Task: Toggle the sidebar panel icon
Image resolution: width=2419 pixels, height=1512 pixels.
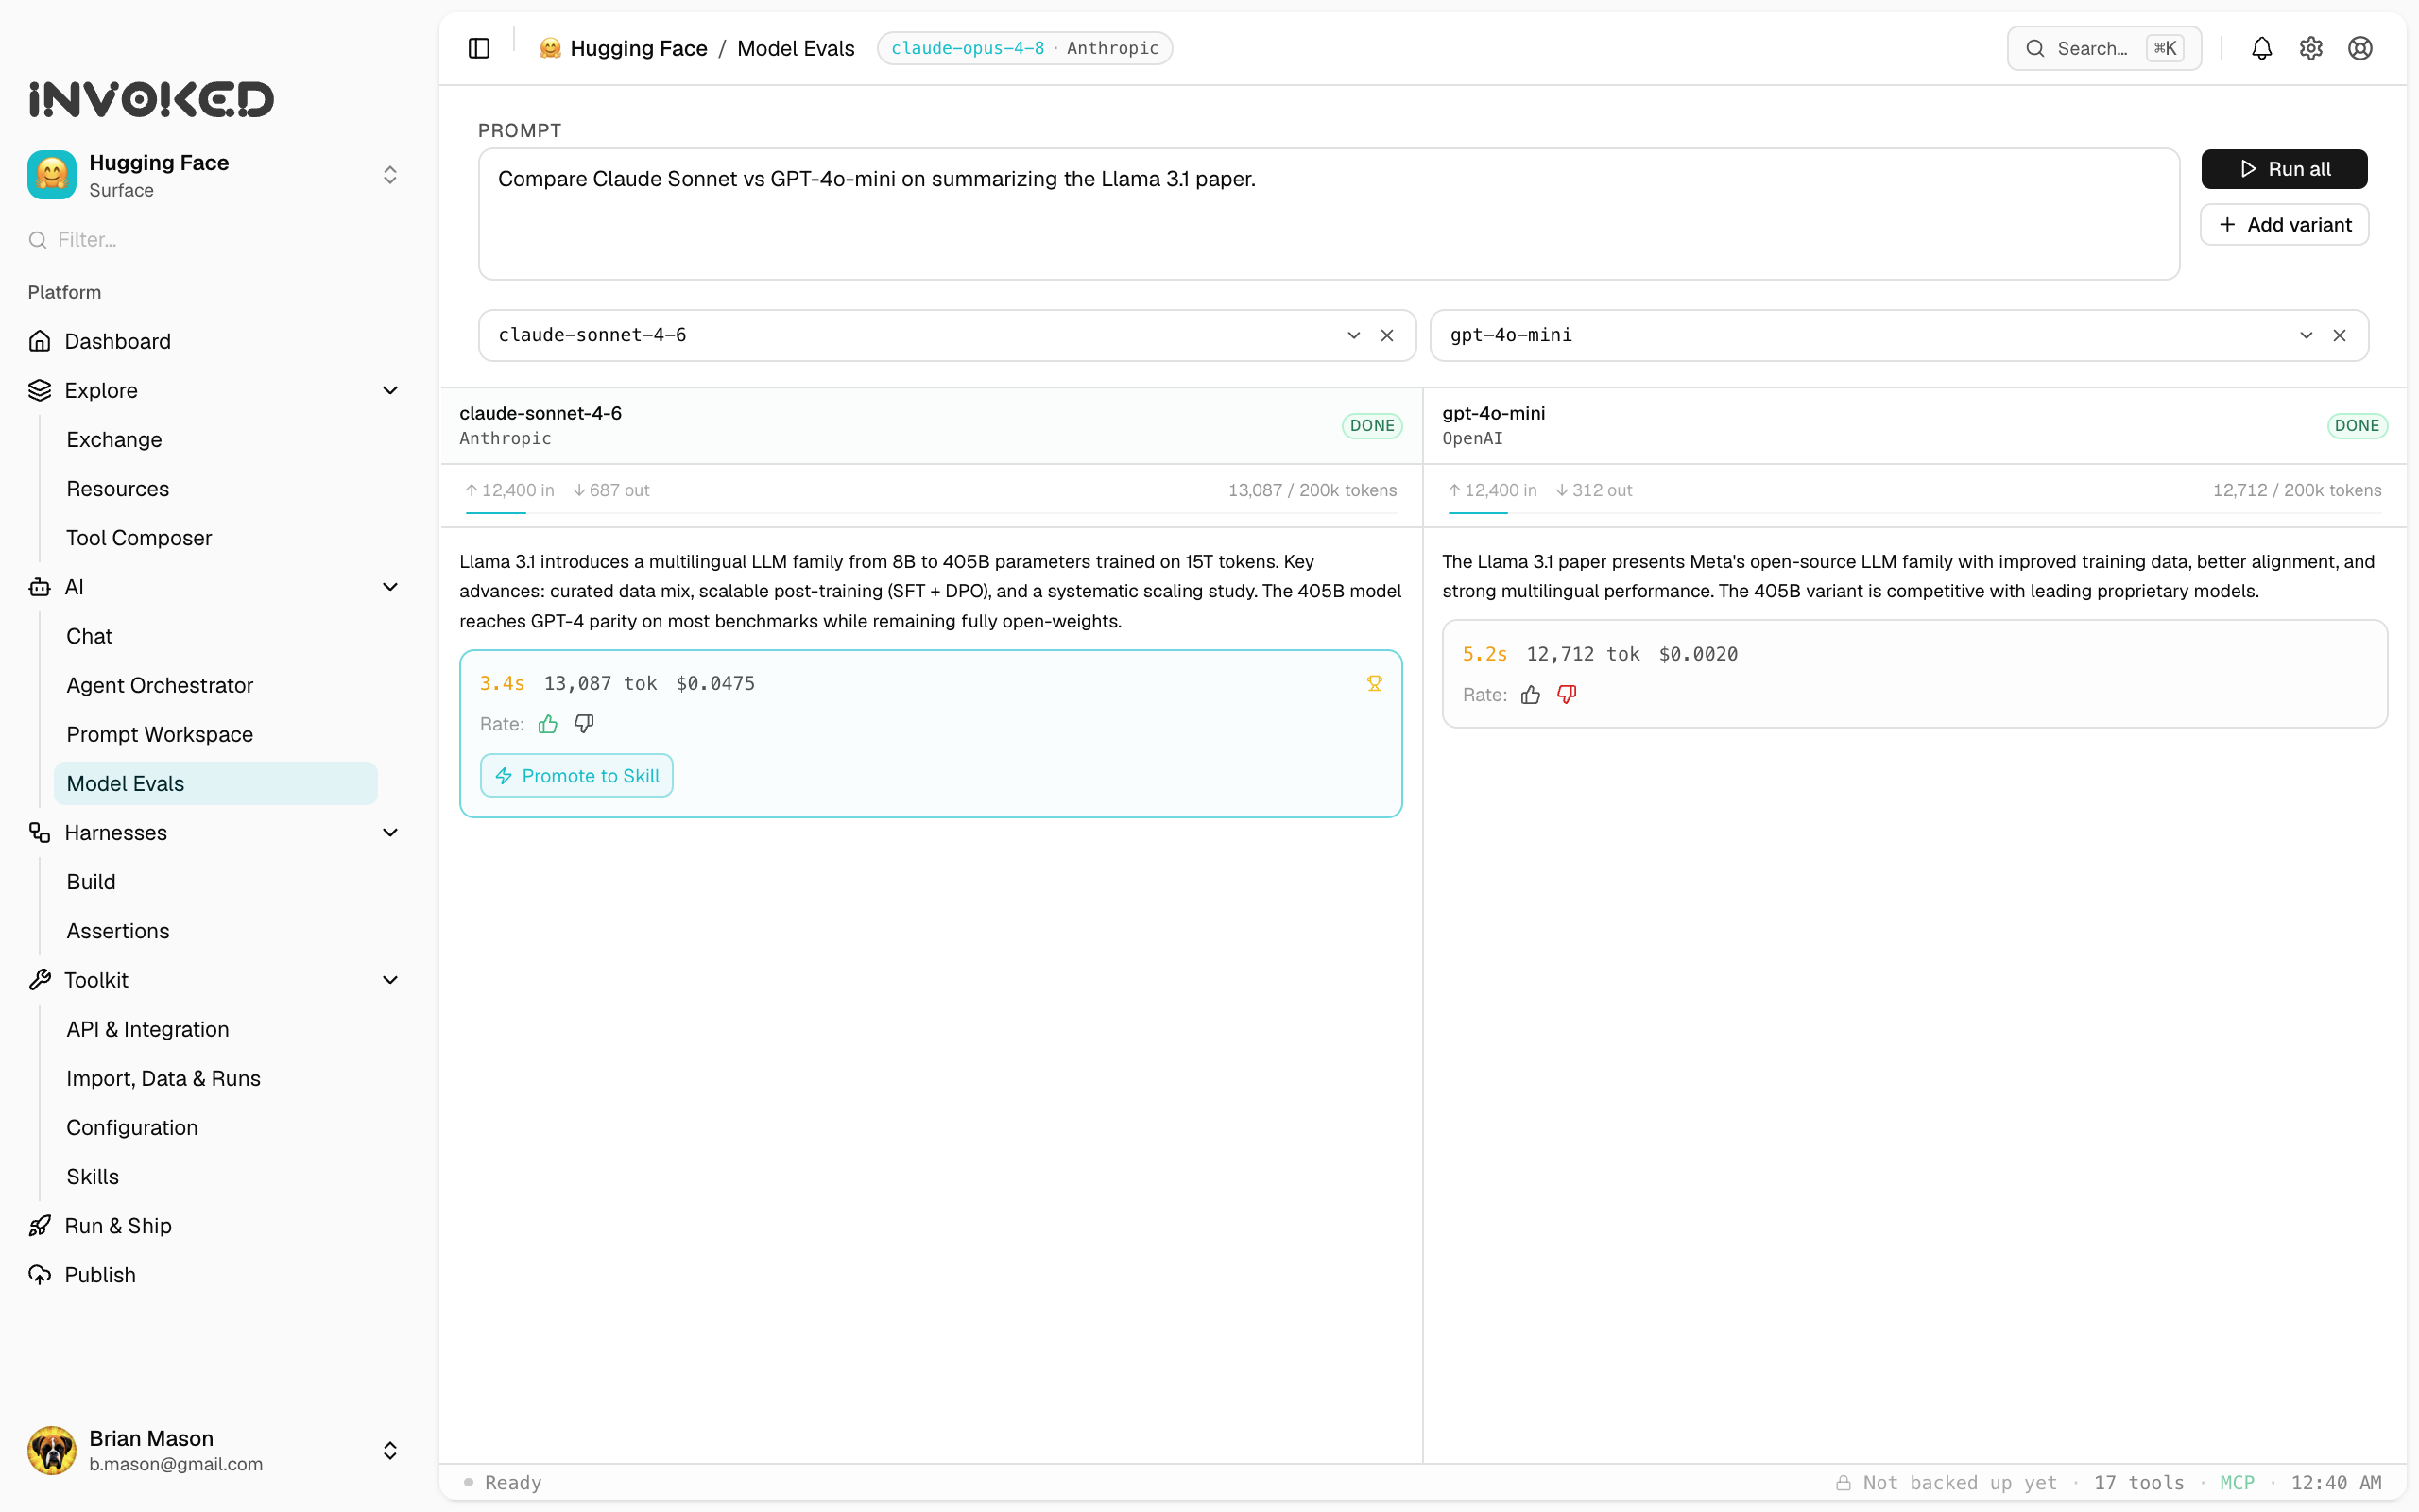Action: 479,48
